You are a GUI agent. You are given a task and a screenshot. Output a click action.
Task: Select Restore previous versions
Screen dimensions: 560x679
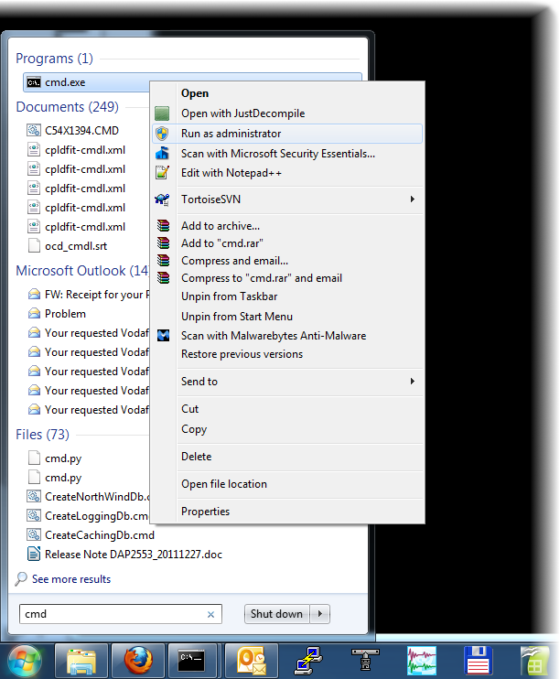[287, 354]
